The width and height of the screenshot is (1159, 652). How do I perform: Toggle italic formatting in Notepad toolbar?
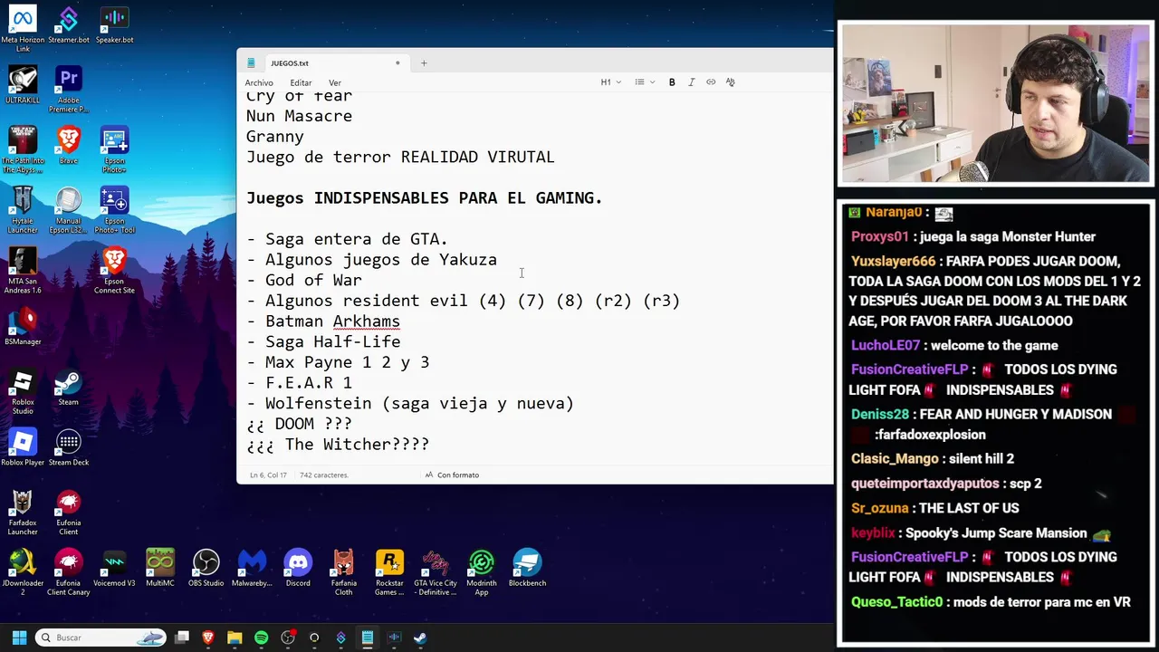click(x=692, y=82)
